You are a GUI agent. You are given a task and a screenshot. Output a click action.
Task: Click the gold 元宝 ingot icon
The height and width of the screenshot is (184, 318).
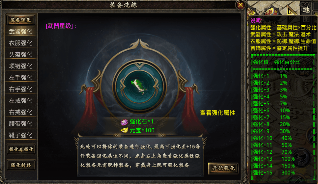click(x=124, y=130)
